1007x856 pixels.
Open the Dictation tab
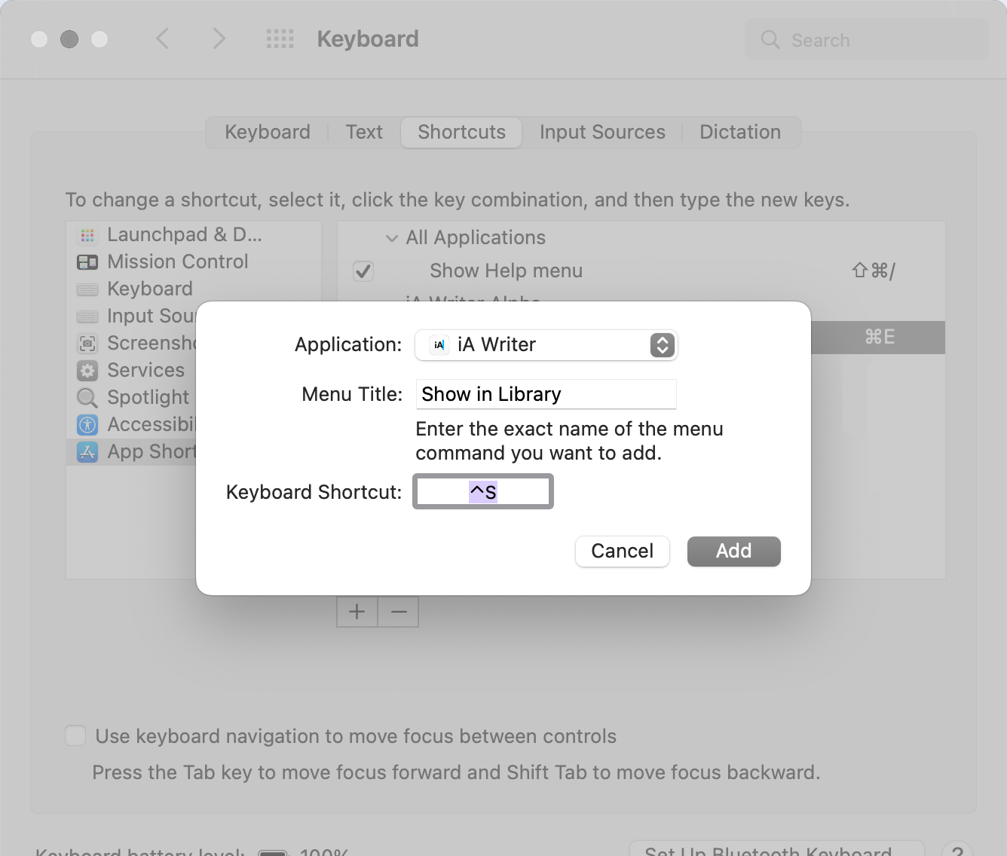click(x=740, y=132)
